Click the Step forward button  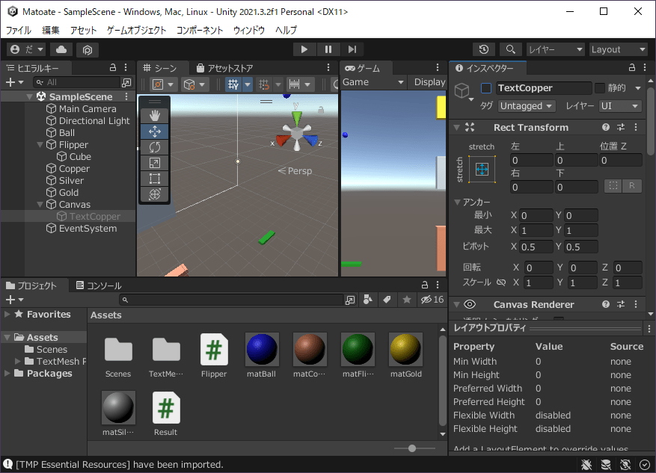point(352,49)
